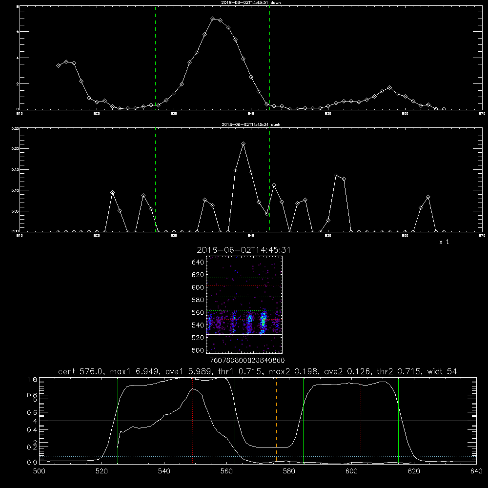The image size is (488, 488).
Task: Click the '760780800820840860' x-axis label under the spectrogram
Action: click(x=247, y=360)
